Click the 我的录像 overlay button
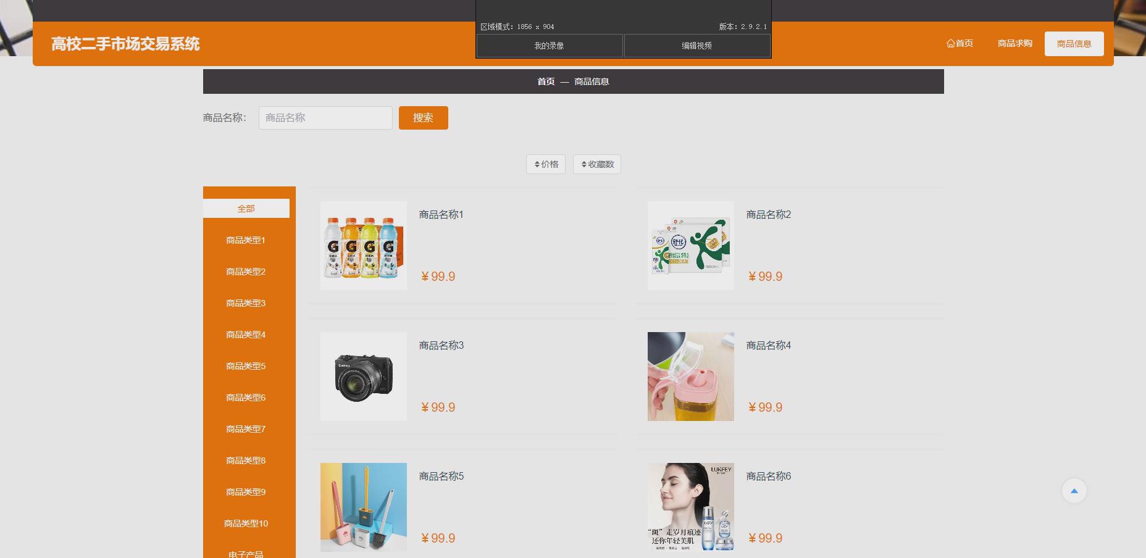Screen dimensions: 1146x558 [x=548, y=45]
